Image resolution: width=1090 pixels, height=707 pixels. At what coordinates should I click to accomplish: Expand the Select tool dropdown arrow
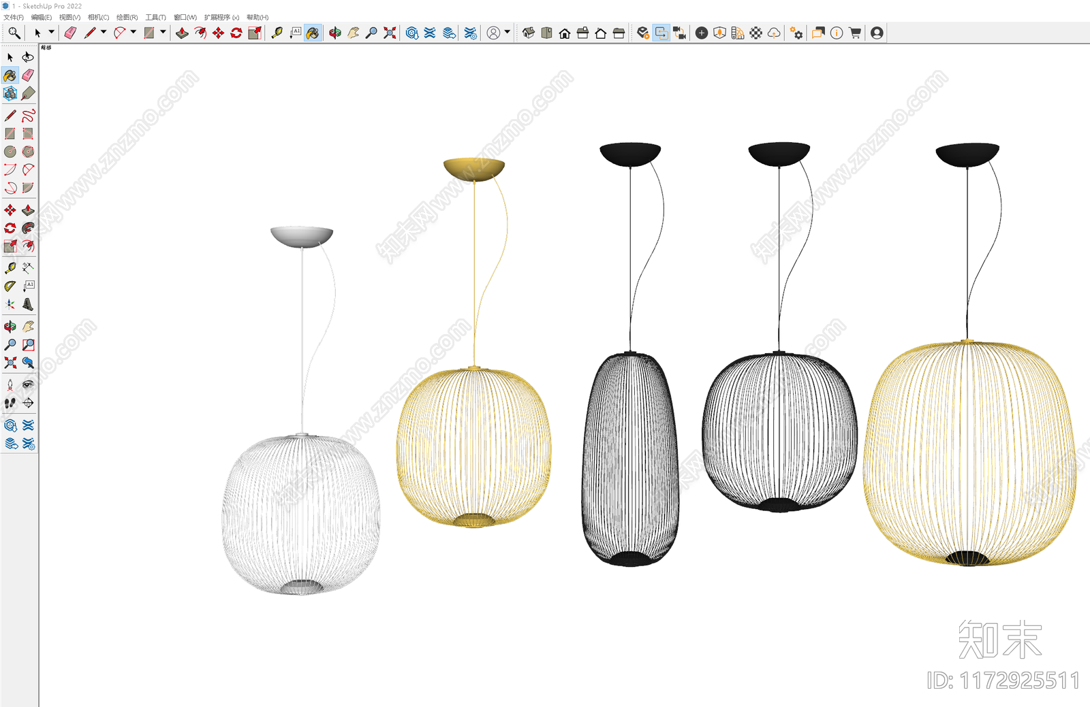point(51,32)
